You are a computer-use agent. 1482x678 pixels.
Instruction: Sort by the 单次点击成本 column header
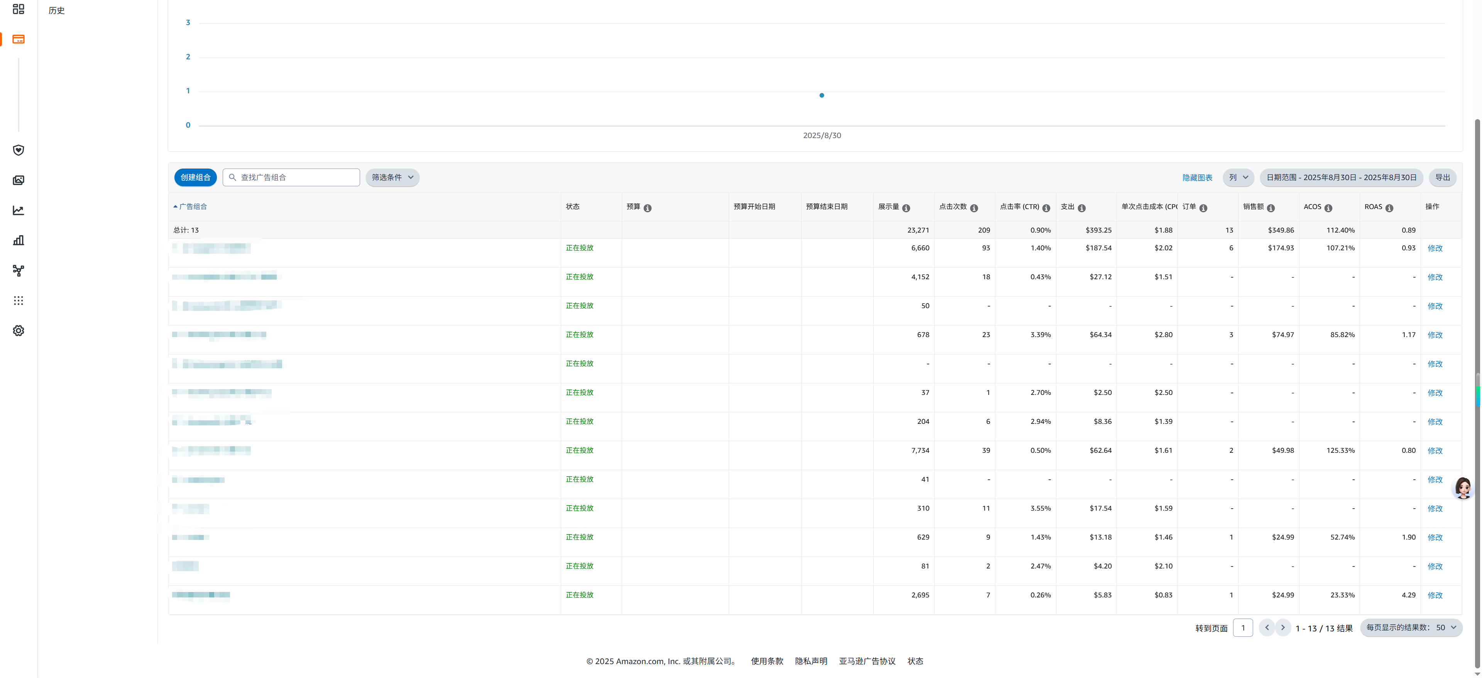[x=1149, y=206]
